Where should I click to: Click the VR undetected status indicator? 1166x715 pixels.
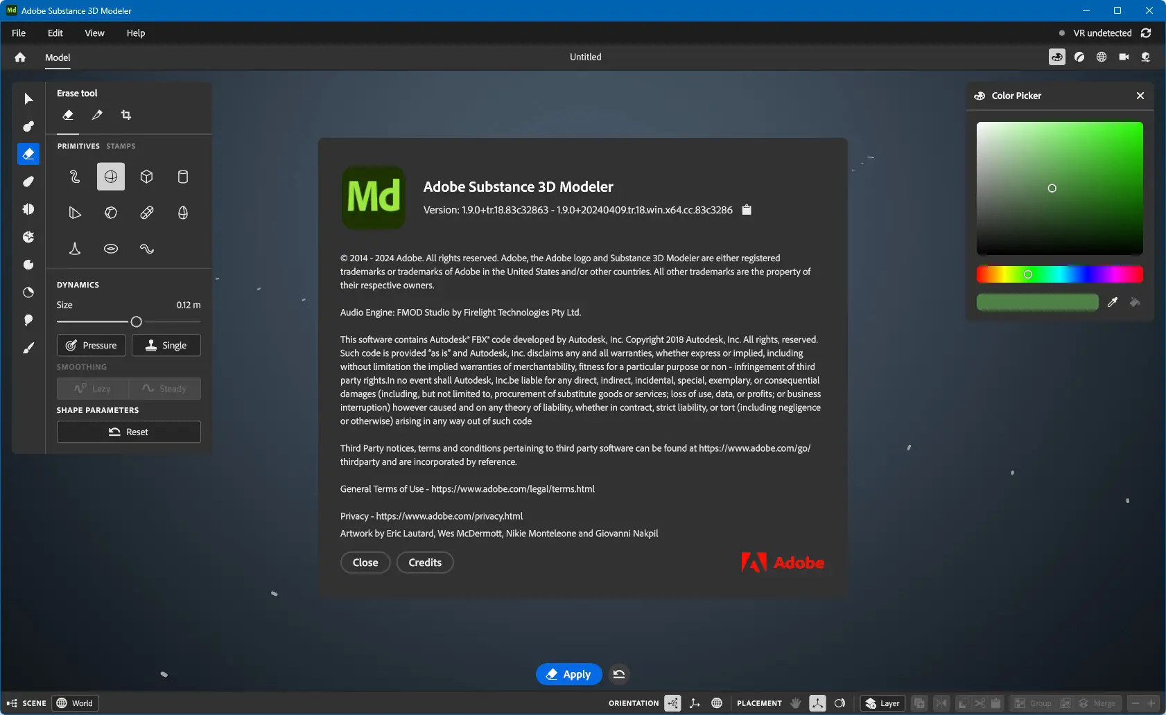coord(1096,33)
